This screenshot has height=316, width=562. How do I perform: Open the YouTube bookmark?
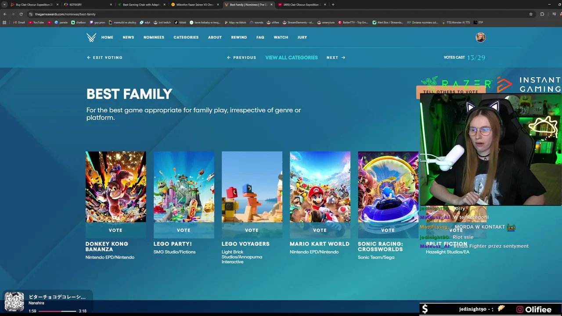tap(36, 22)
